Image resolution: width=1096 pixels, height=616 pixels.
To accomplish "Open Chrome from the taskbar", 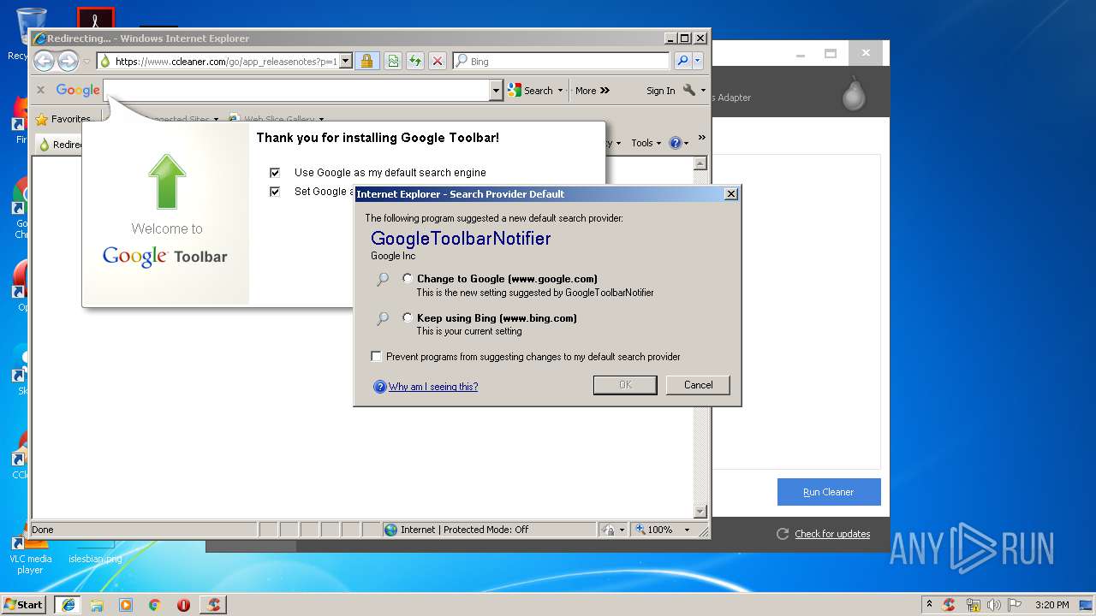I will tap(155, 605).
